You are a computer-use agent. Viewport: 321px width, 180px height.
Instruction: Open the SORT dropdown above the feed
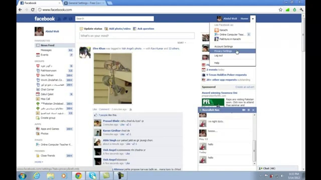182,43
